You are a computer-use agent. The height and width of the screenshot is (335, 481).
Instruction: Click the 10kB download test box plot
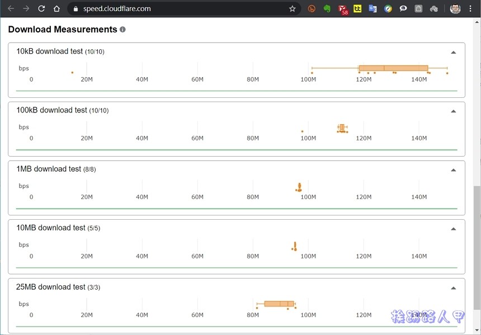pyautogui.click(x=393, y=68)
